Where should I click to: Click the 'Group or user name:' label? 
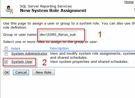(x=20, y=35)
